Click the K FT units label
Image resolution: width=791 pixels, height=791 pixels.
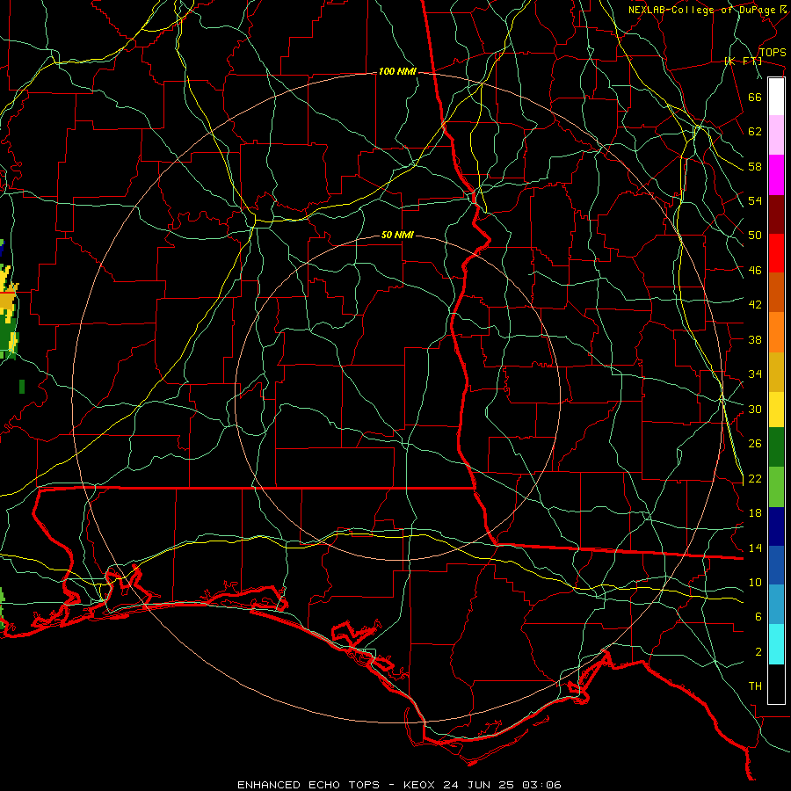(743, 62)
